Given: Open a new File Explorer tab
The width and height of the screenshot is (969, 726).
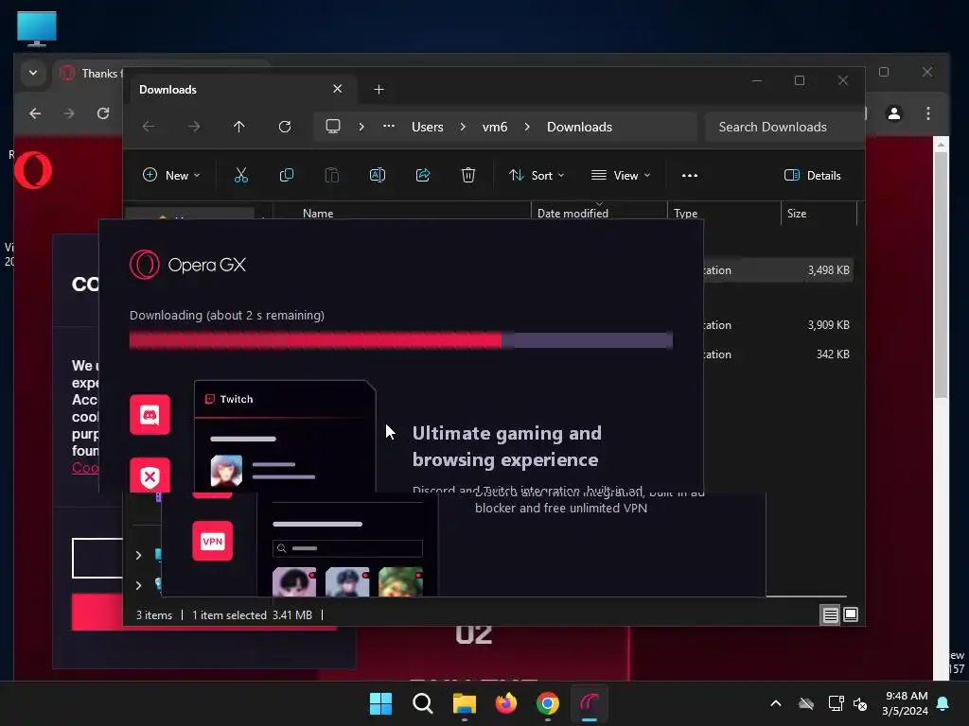Looking at the screenshot, I should [379, 90].
